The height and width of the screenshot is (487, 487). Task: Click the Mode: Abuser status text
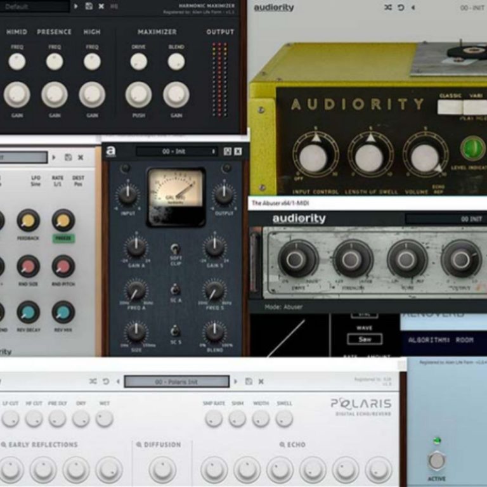[x=283, y=307]
